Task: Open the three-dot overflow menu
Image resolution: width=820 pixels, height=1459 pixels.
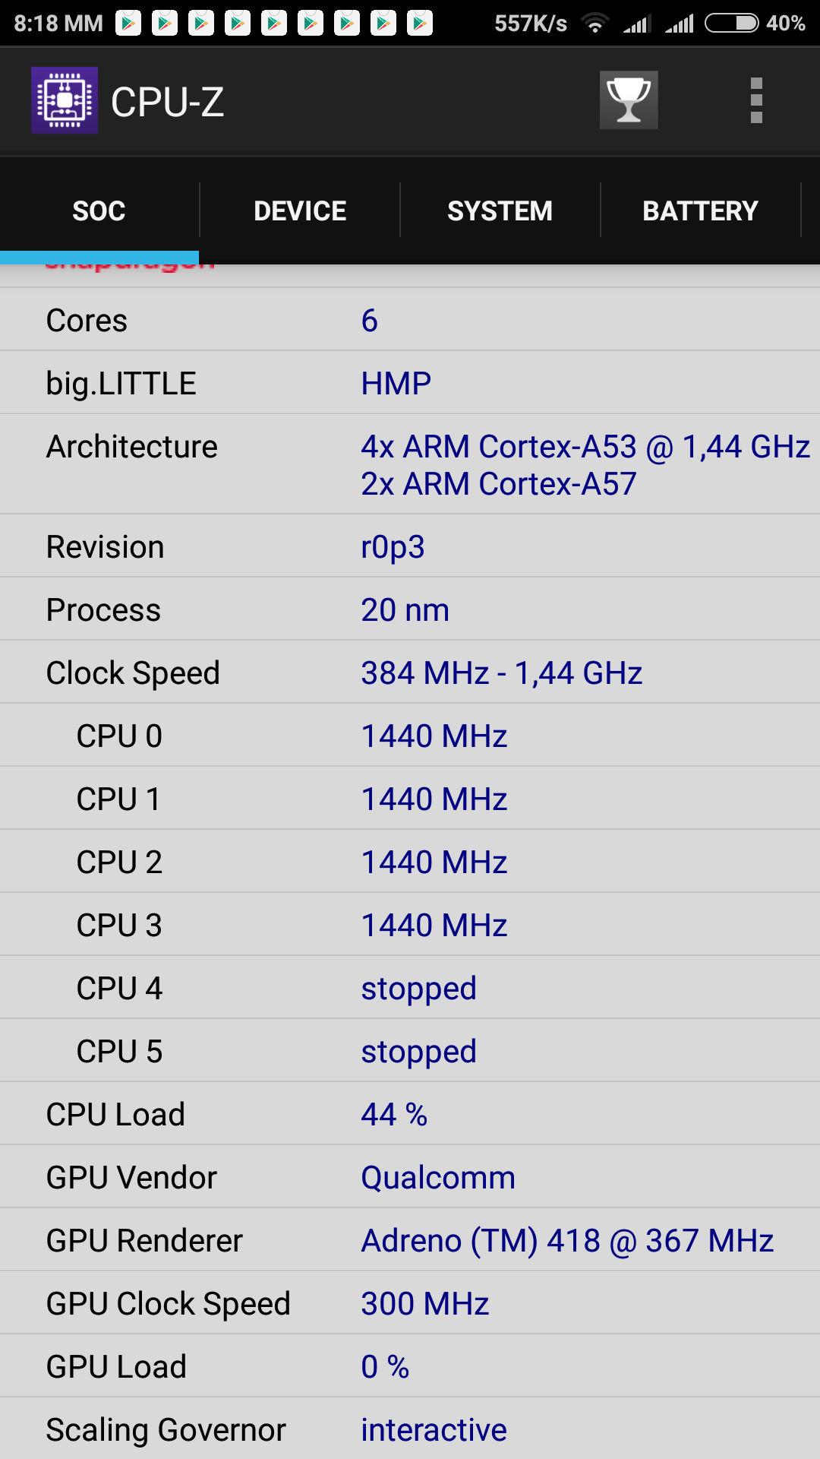Action: 755,100
